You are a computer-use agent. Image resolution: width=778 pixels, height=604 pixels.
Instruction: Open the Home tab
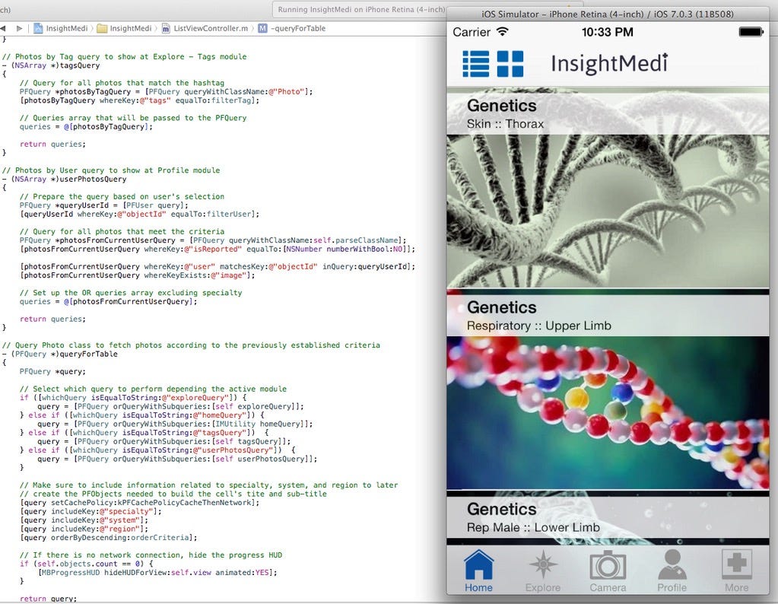point(478,571)
